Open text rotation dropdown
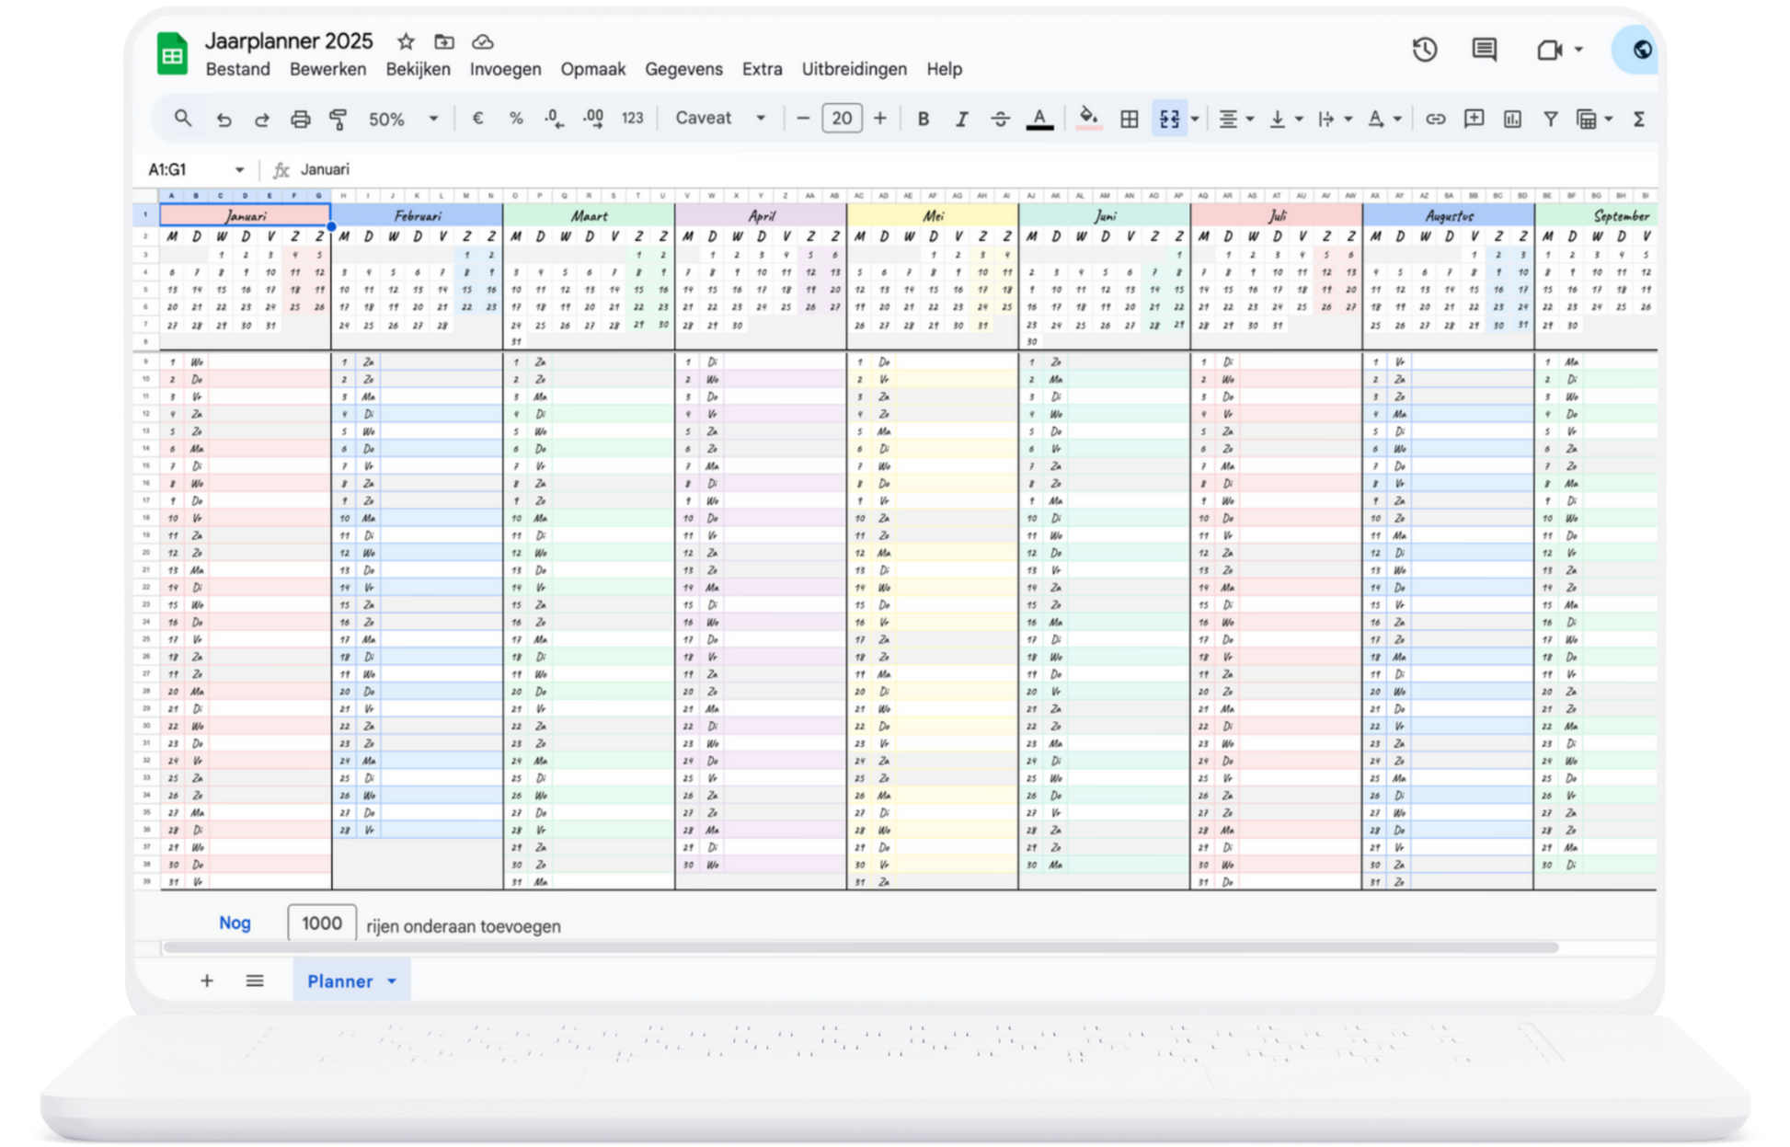Viewport: 1790px width, 1147px height. click(x=1383, y=119)
